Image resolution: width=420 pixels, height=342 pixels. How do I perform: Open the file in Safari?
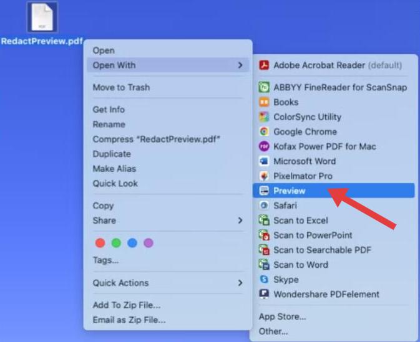[334, 206]
